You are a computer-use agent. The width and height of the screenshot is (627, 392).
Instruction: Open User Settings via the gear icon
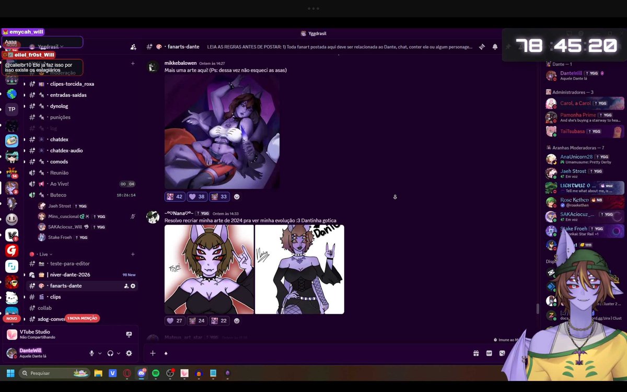click(x=129, y=353)
